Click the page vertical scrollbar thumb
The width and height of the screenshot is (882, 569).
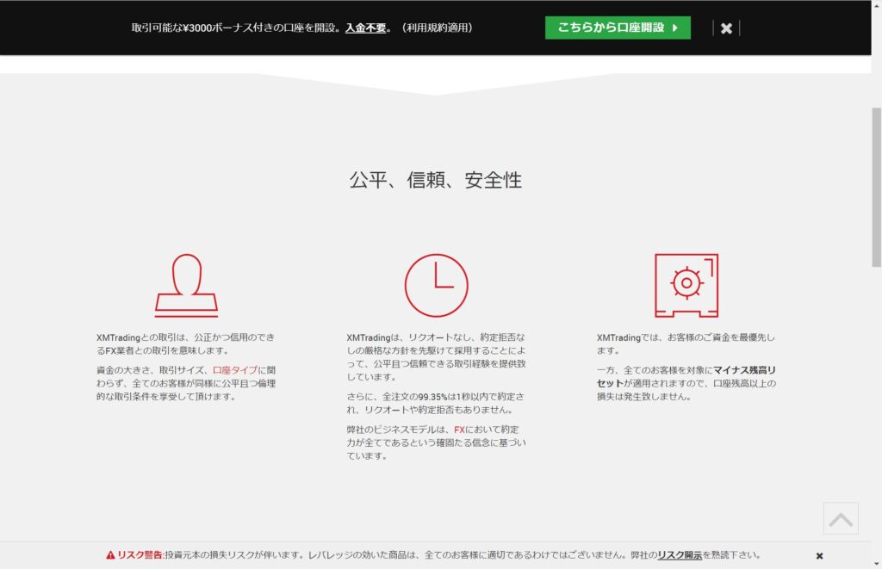(876, 187)
